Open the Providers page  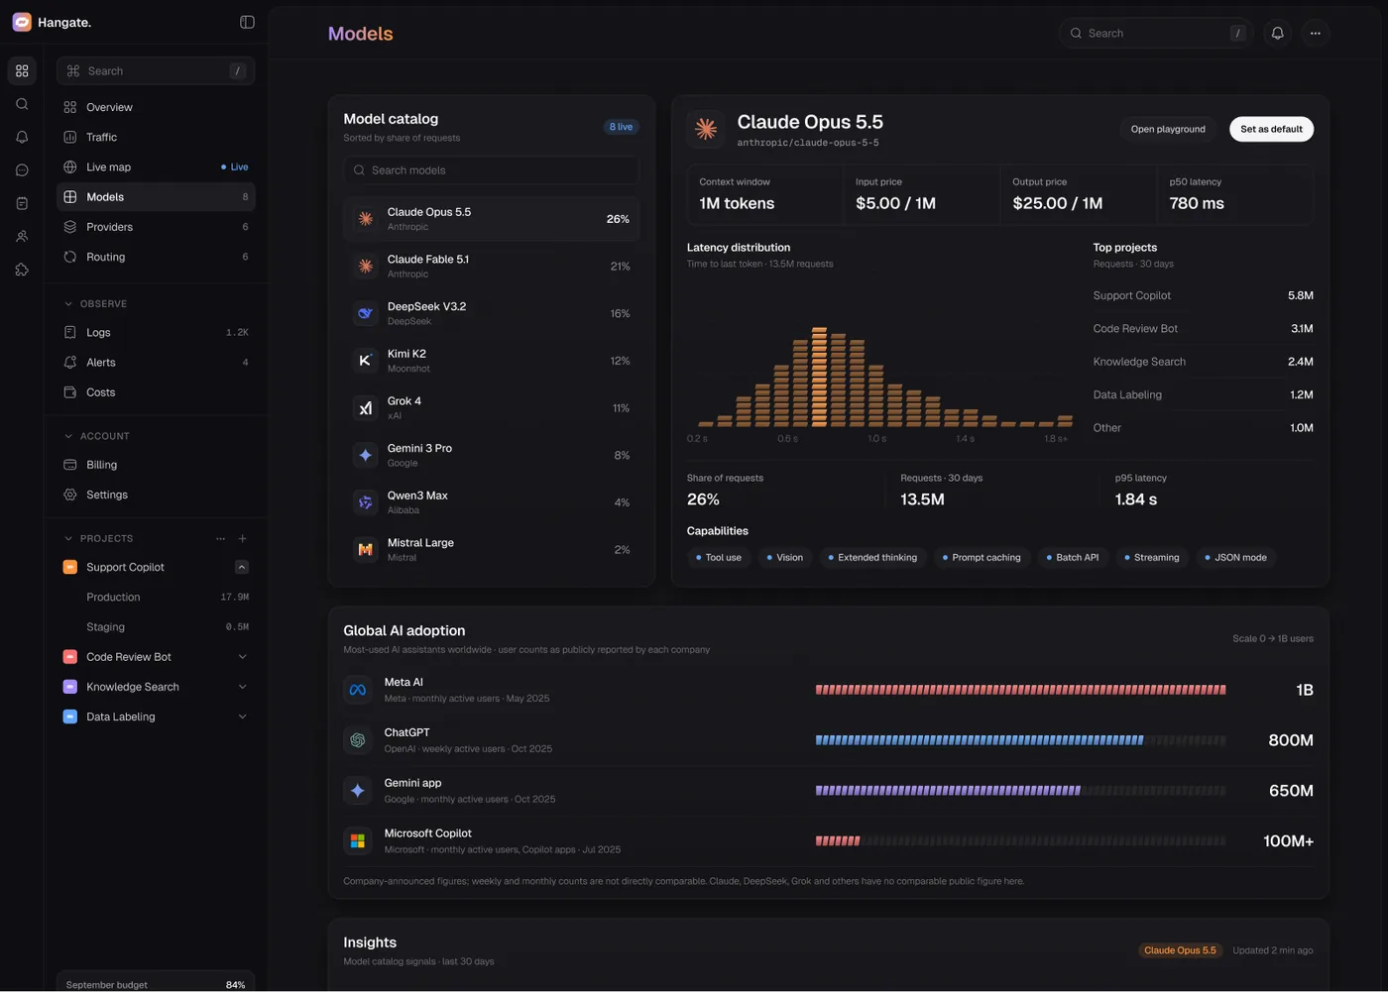click(x=156, y=227)
